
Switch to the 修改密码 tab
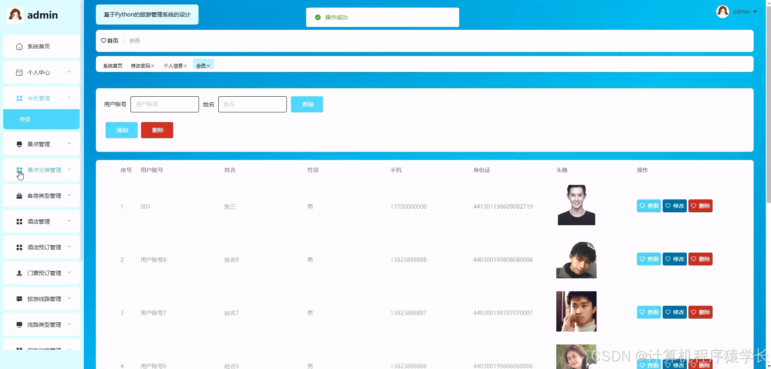click(141, 66)
